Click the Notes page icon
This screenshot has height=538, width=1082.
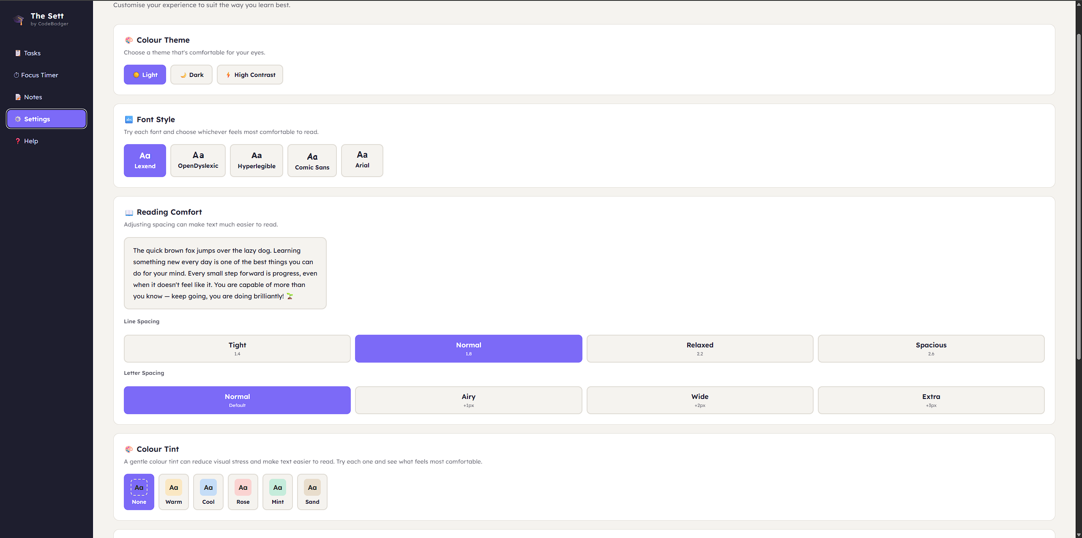click(18, 97)
